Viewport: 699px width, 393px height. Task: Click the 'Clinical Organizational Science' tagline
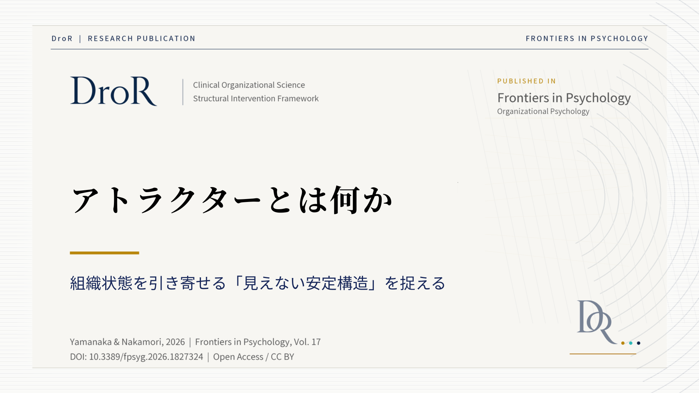pos(249,85)
